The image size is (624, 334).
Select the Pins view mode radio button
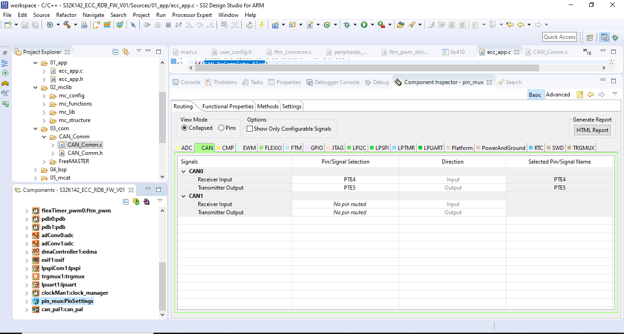pos(222,128)
